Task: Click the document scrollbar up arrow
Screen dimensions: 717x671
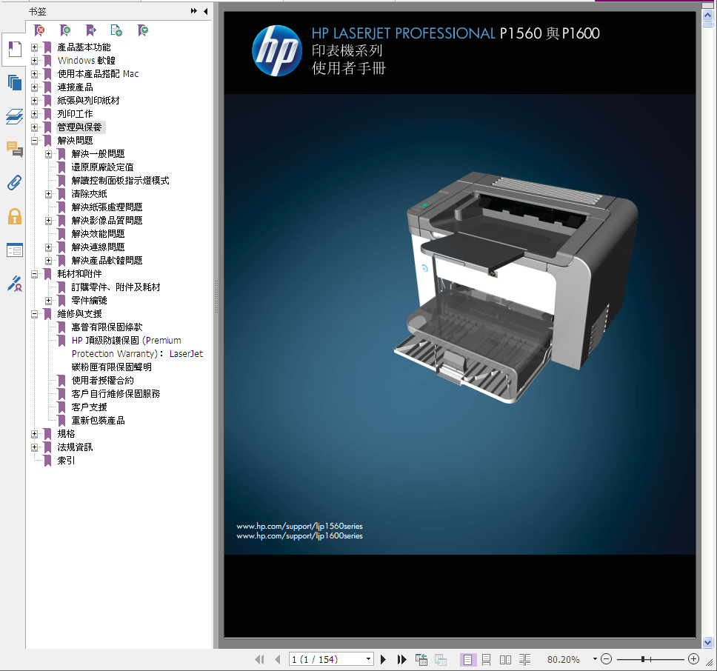Action: click(707, 15)
